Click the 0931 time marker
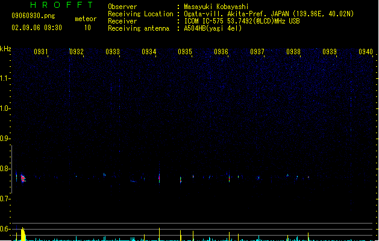The height and width of the screenshot is (241, 379). coord(40,52)
